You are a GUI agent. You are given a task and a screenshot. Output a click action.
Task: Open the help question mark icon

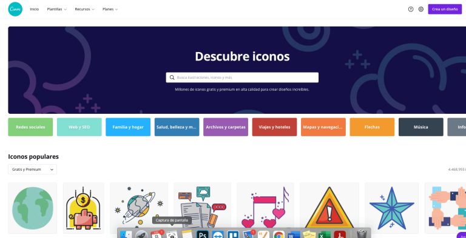411,9
